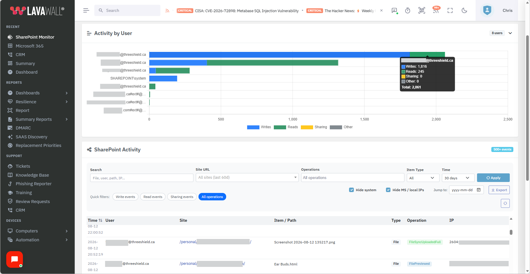Viewport: 530px width, 274px height.
Task: Click the 8 users badge
Action: pos(497,33)
